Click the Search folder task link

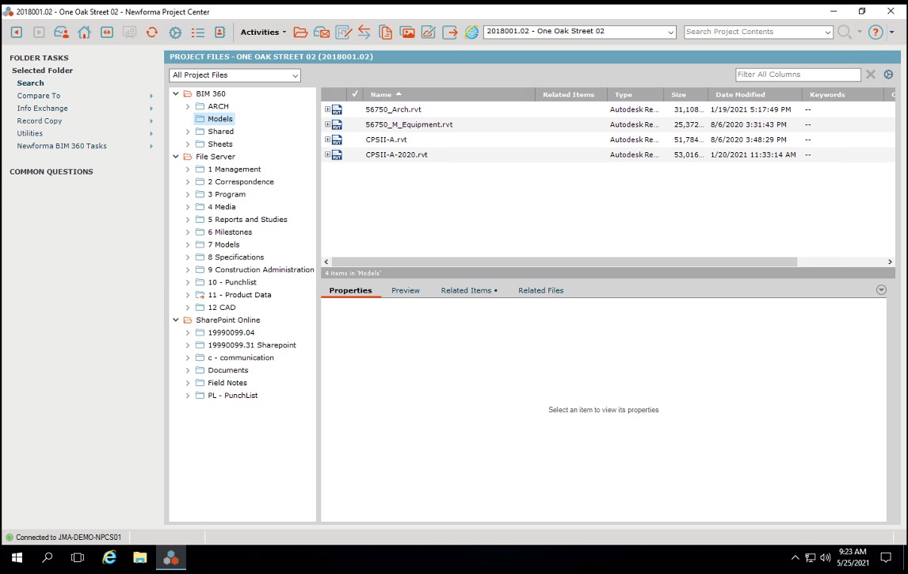[x=30, y=82]
